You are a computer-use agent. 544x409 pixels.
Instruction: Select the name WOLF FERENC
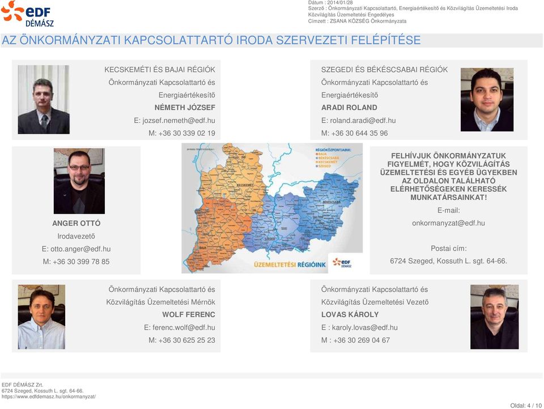point(188,314)
